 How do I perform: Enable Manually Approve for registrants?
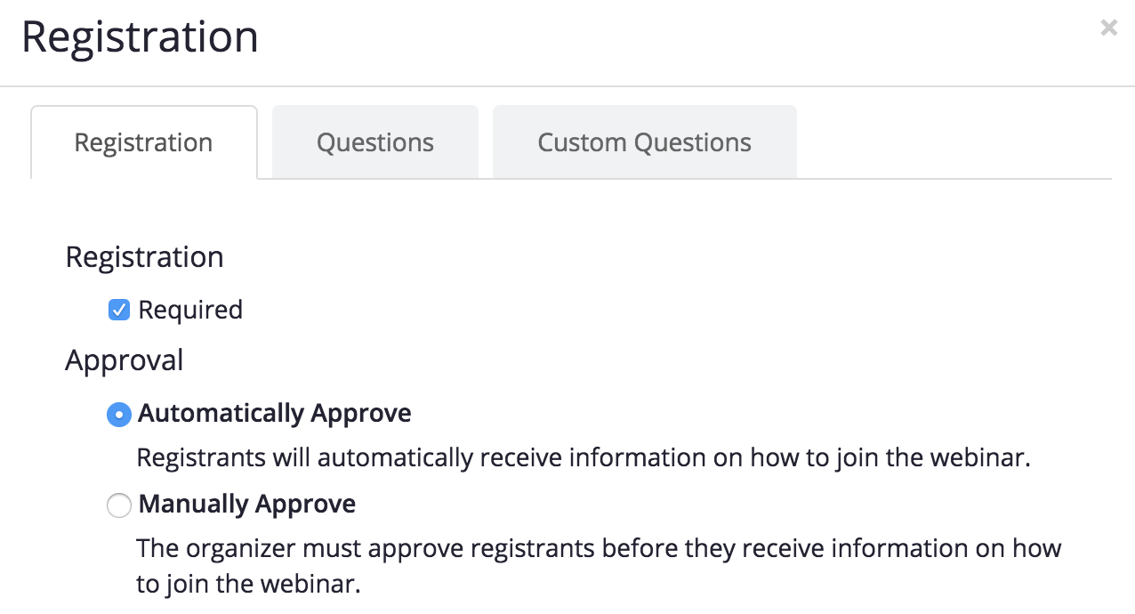pos(118,505)
